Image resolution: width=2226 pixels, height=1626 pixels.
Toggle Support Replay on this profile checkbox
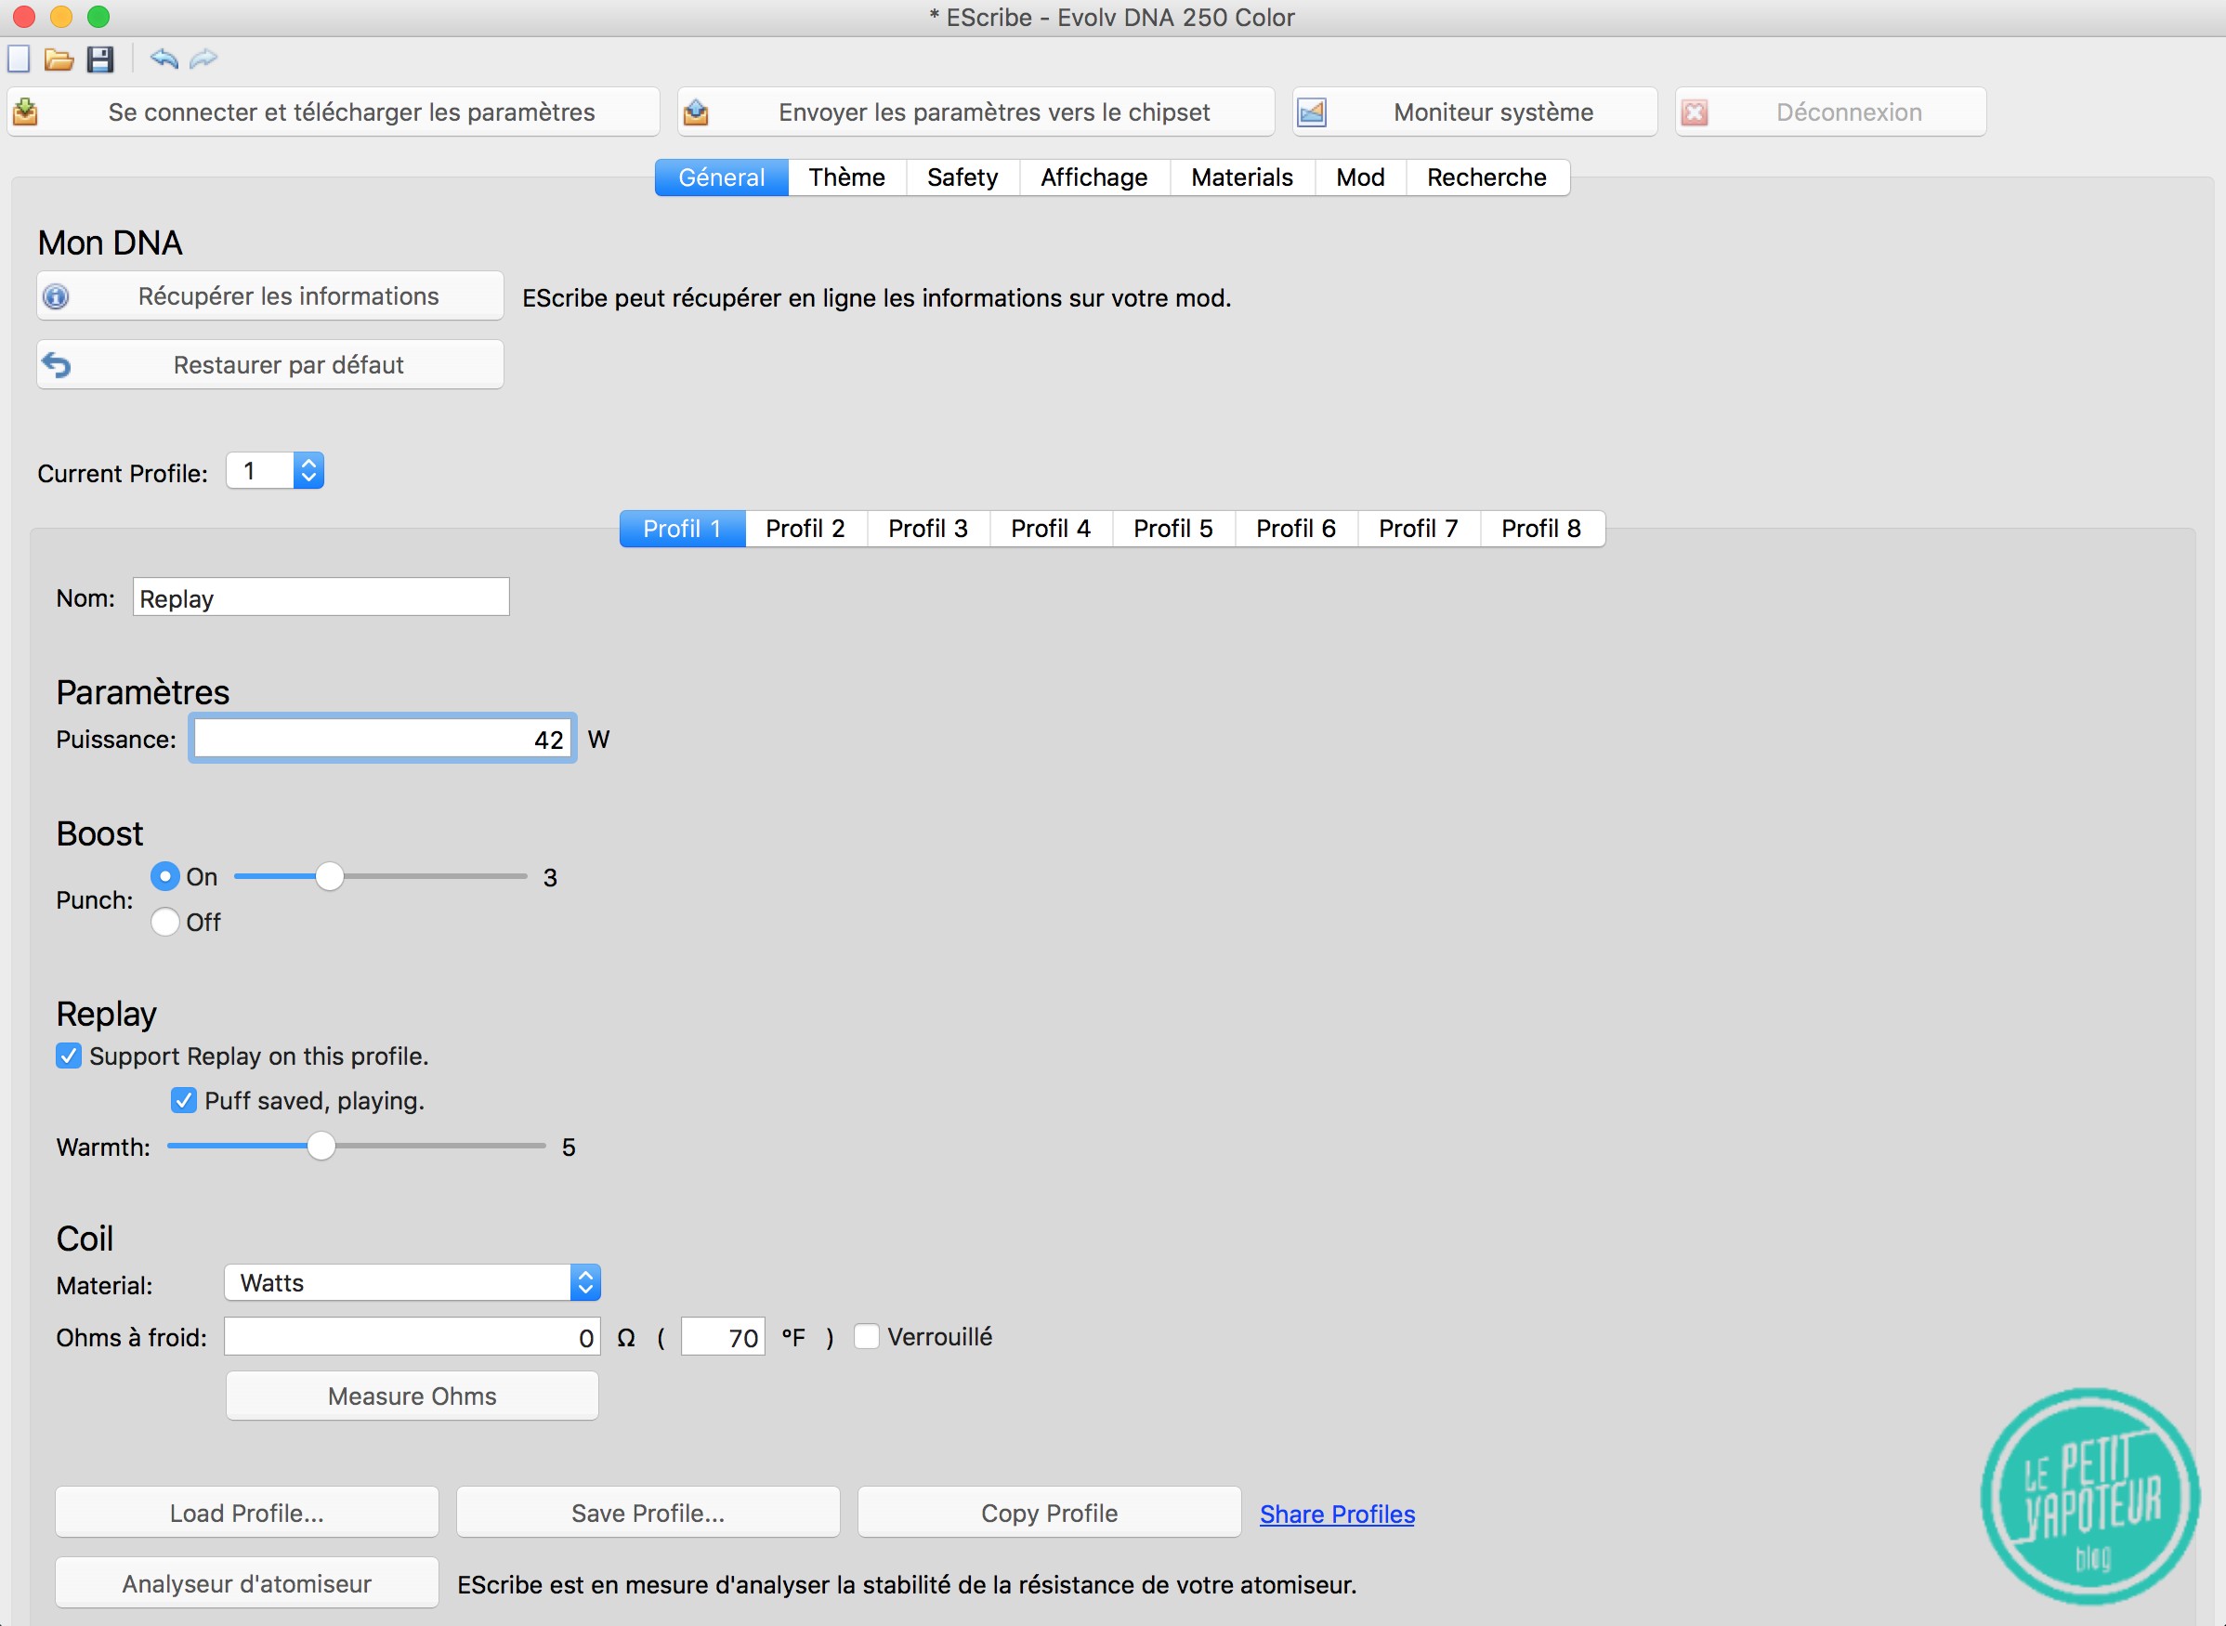(x=69, y=1056)
